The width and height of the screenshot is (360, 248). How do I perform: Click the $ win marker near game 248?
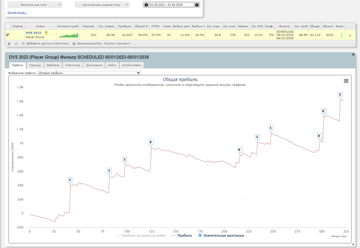271,128
